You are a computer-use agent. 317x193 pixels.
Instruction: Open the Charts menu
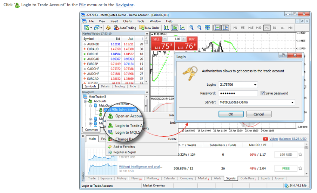click(127, 21)
